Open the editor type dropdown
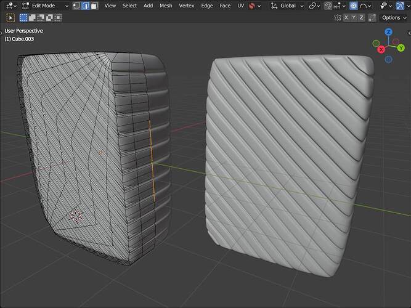Screen dimensions: 411x308 pos(10,6)
